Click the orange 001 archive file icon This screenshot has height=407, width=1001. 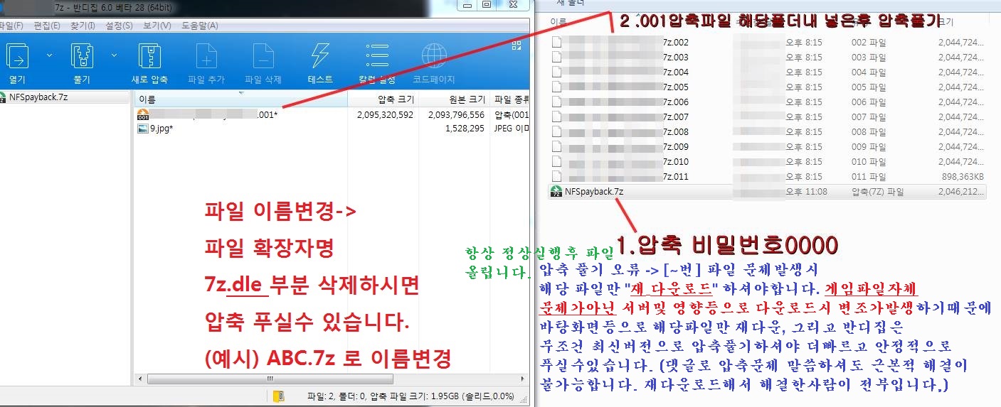[x=142, y=114]
